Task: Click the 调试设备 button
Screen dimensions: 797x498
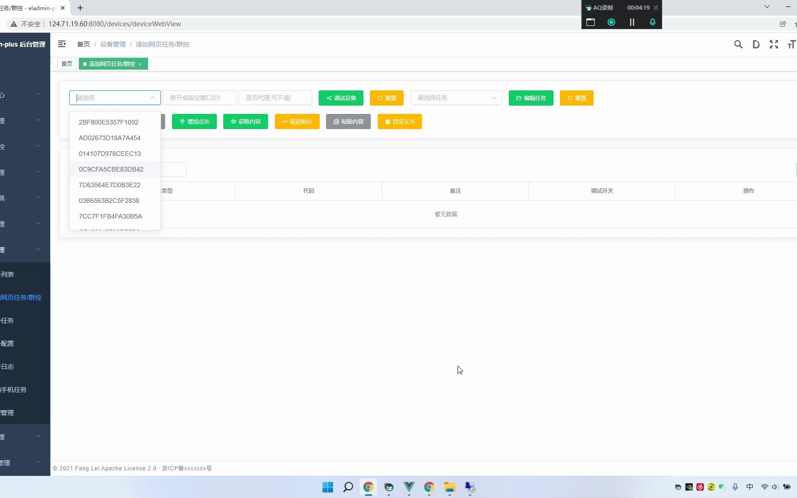Action: click(x=341, y=98)
